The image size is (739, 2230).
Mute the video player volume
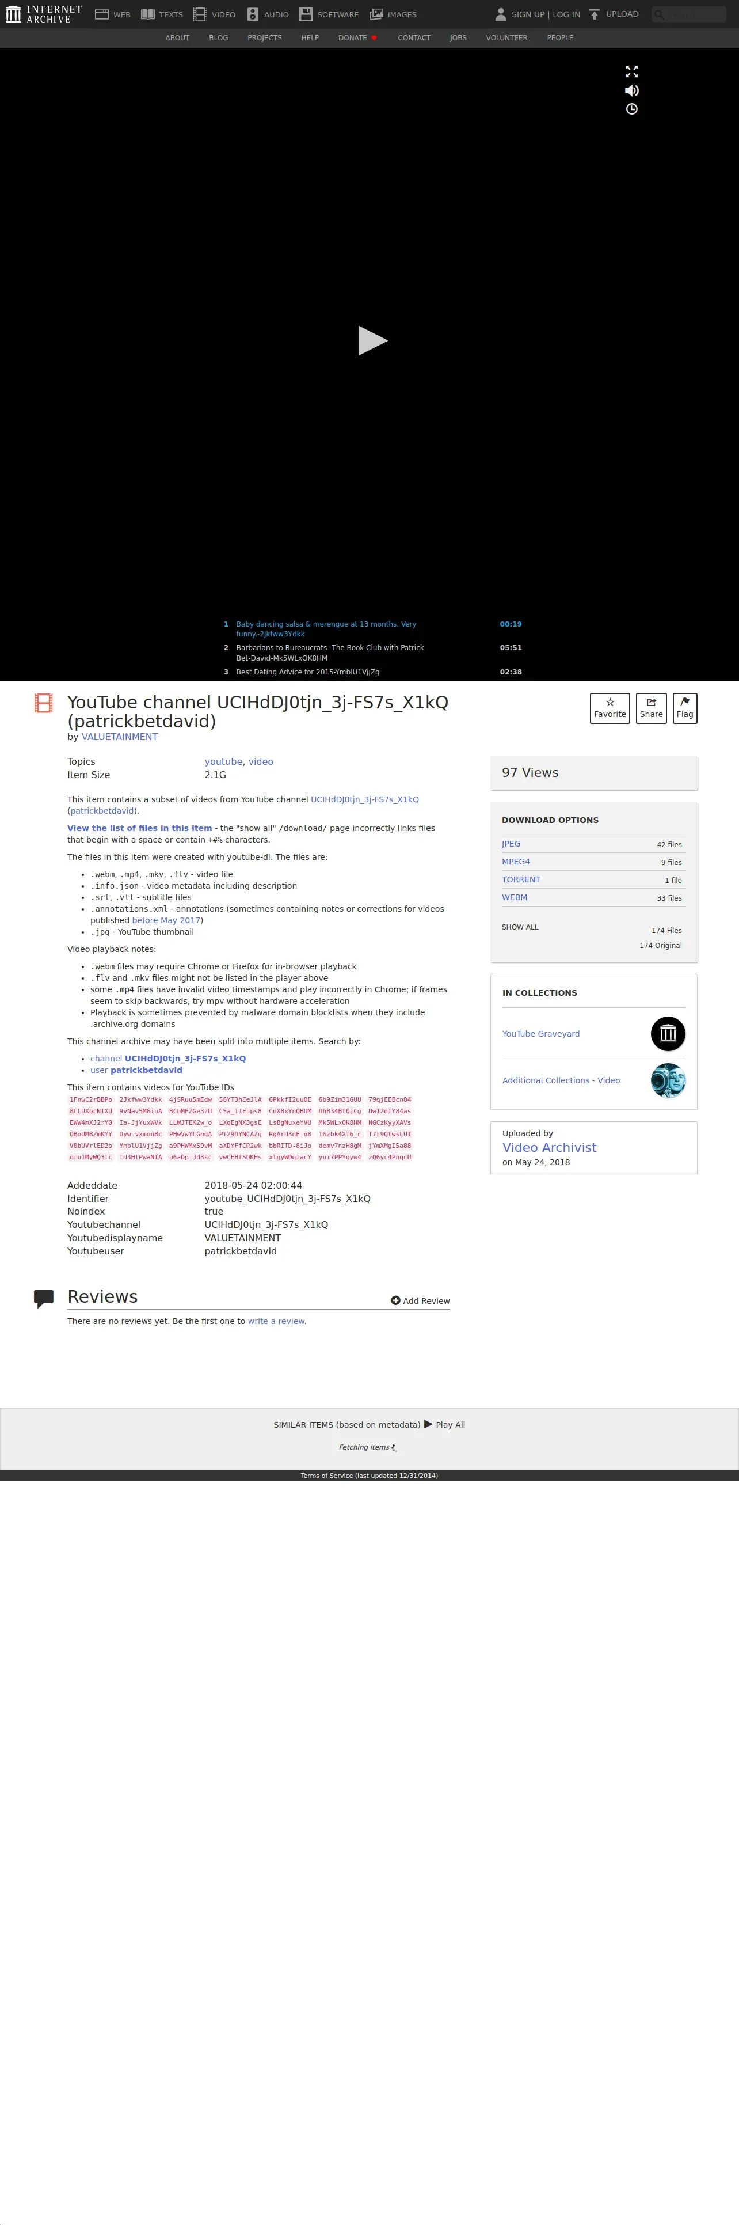tap(632, 90)
